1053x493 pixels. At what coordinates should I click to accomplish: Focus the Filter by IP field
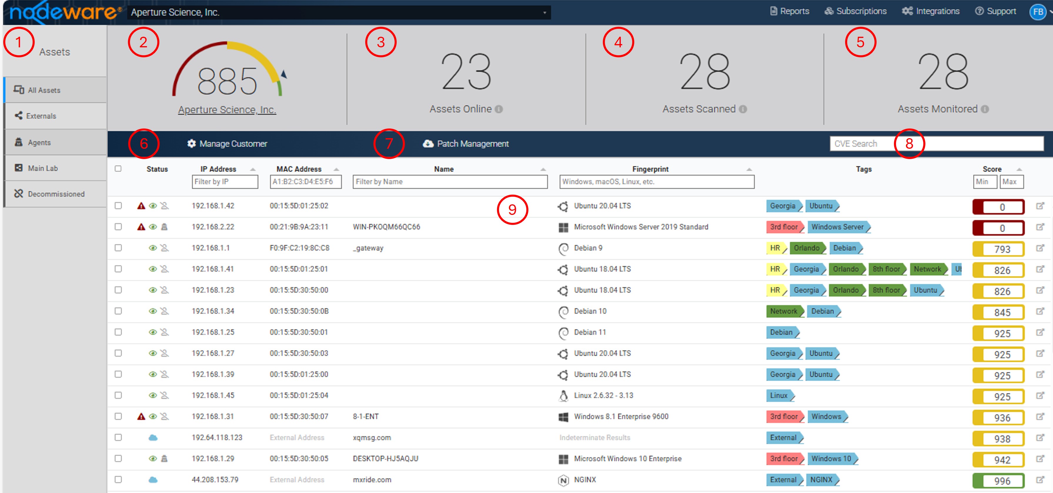click(x=225, y=181)
